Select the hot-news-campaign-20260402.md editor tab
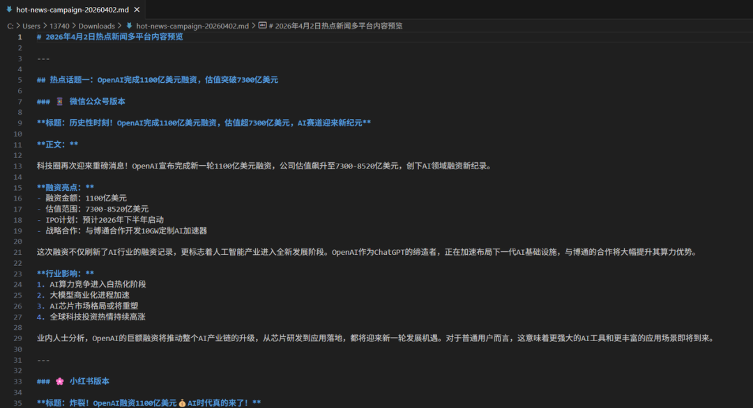The height and width of the screenshot is (408, 753). point(73,10)
